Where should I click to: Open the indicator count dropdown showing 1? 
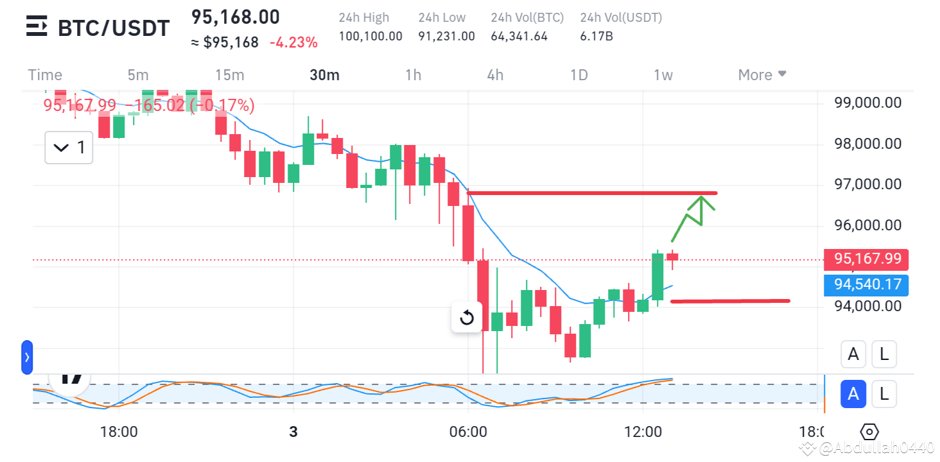tap(69, 148)
